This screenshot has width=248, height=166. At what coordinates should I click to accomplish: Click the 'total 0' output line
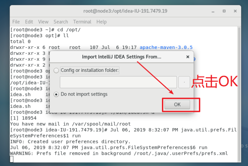pos(20,41)
